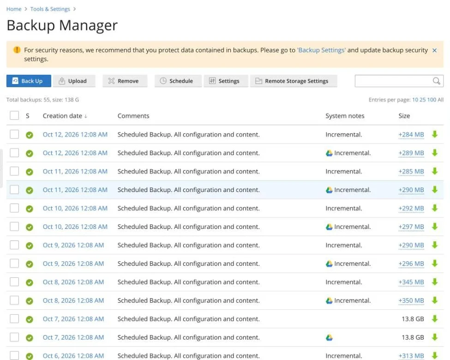Show All entries per page
The width and height of the screenshot is (450, 360).
(x=440, y=100)
